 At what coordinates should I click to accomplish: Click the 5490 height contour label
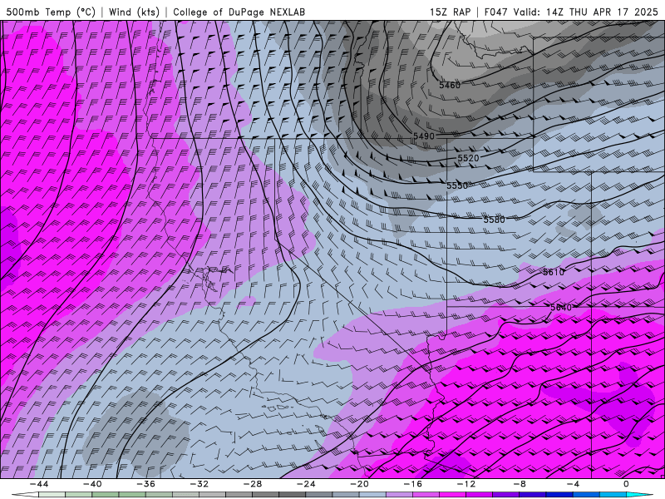[424, 136]
